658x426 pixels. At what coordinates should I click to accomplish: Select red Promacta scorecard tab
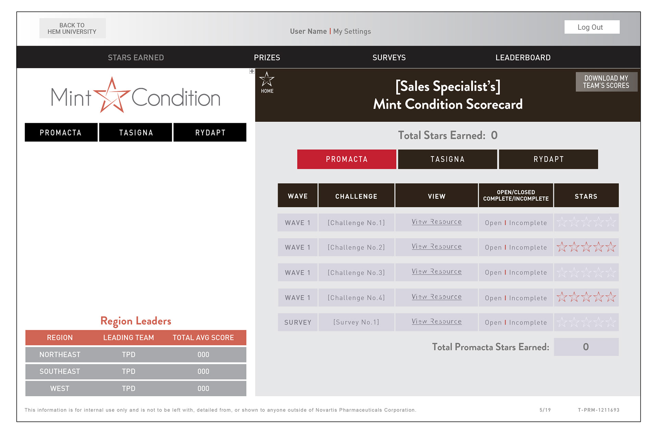coord(346,159)
